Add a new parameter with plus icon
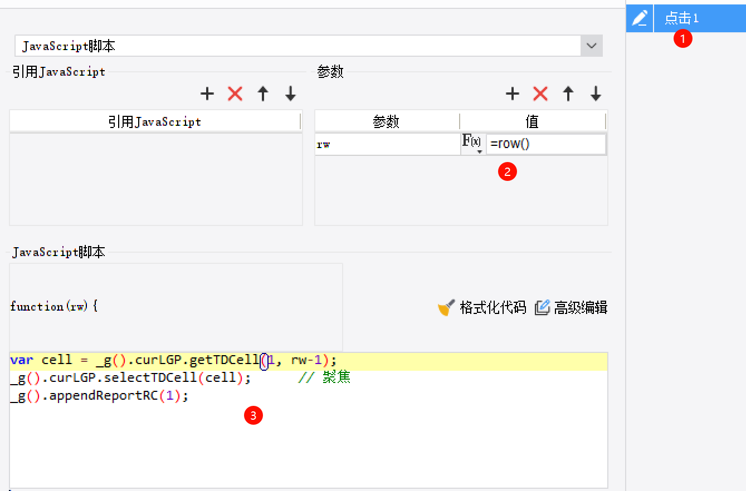 point(513,94)
